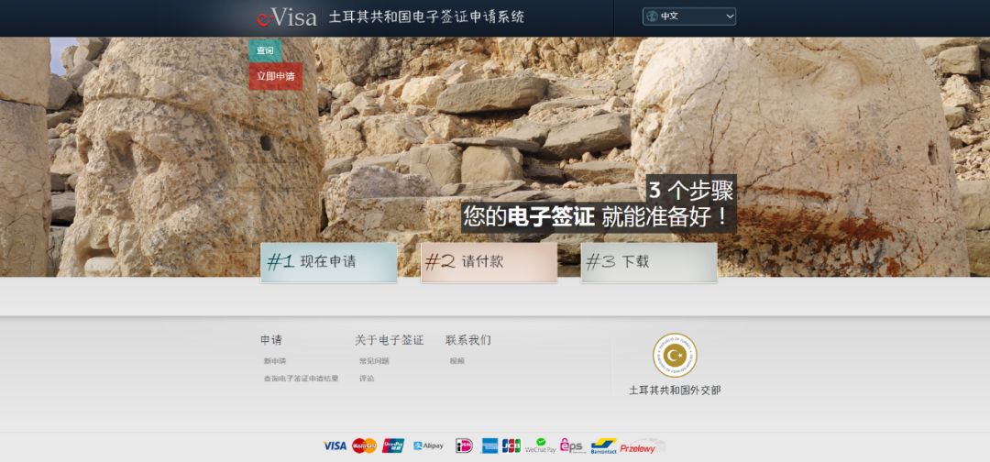Screen dimensions: 990x462
Task: Open 常见问题 footer link
Action: pos(374,361)
